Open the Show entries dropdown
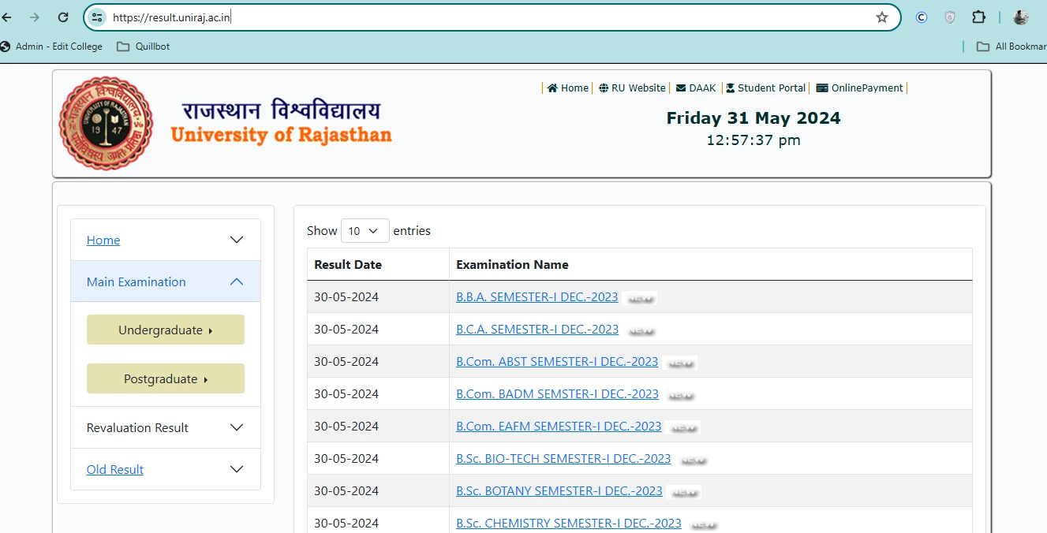 click(365, 230)
